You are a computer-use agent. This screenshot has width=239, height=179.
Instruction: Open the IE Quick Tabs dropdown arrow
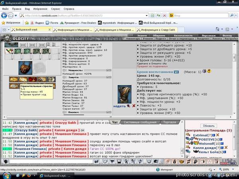pyautogui.click(x=9, y=29)
